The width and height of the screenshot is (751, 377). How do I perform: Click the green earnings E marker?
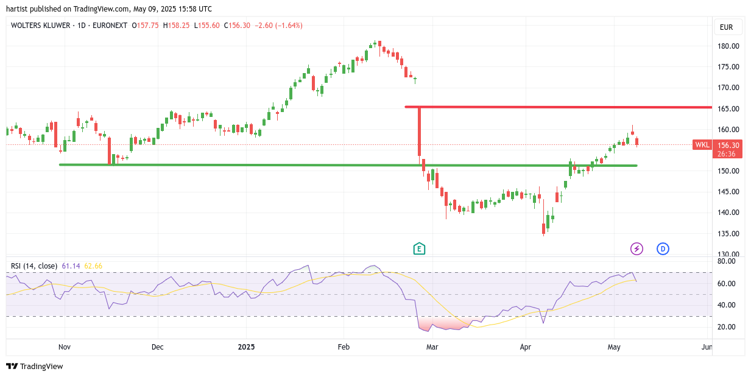click(419, 248)
